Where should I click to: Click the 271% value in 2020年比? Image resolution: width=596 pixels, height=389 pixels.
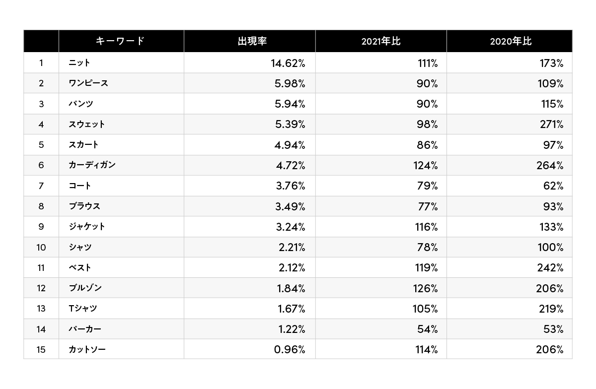551,125
